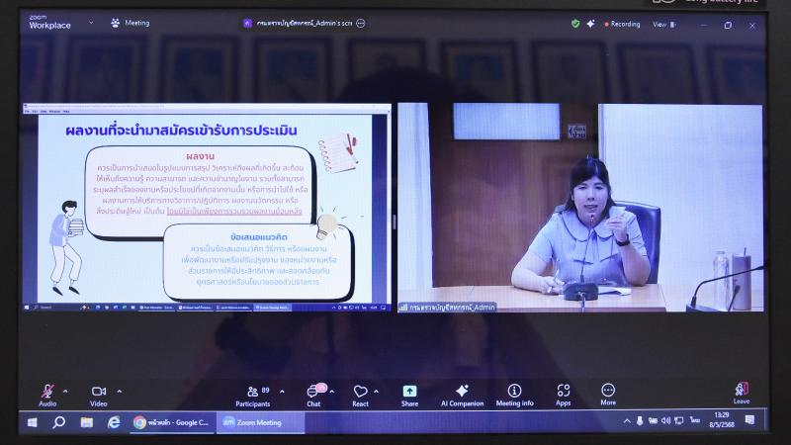Viewport: 791px width, 445px height.
Task: Click the microphone tray icon
Action: click(x=640, y=421)
